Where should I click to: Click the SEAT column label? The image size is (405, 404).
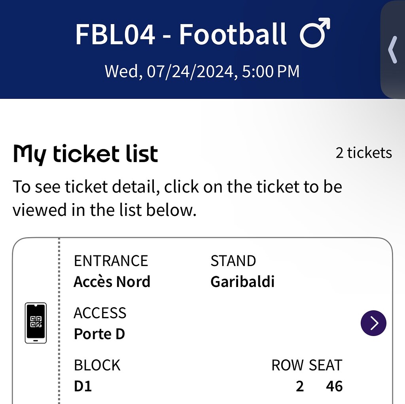(326, 365)
